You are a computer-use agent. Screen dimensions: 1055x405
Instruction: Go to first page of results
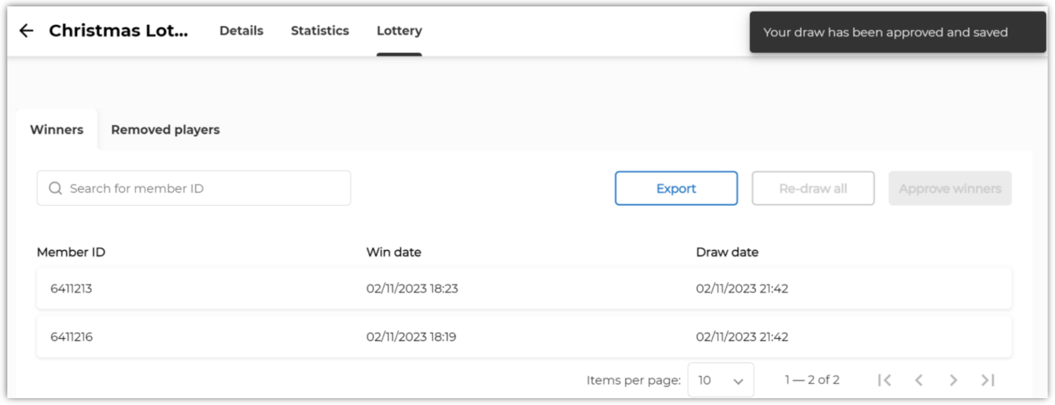(x=884, y=380)
